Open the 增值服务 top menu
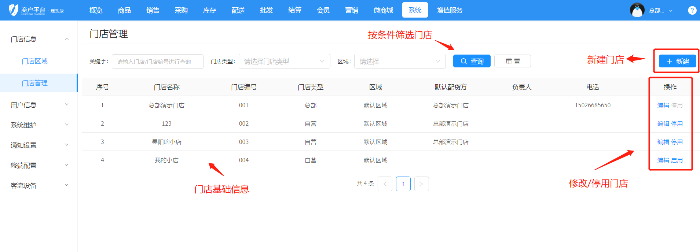 click(x=450, y=10)
